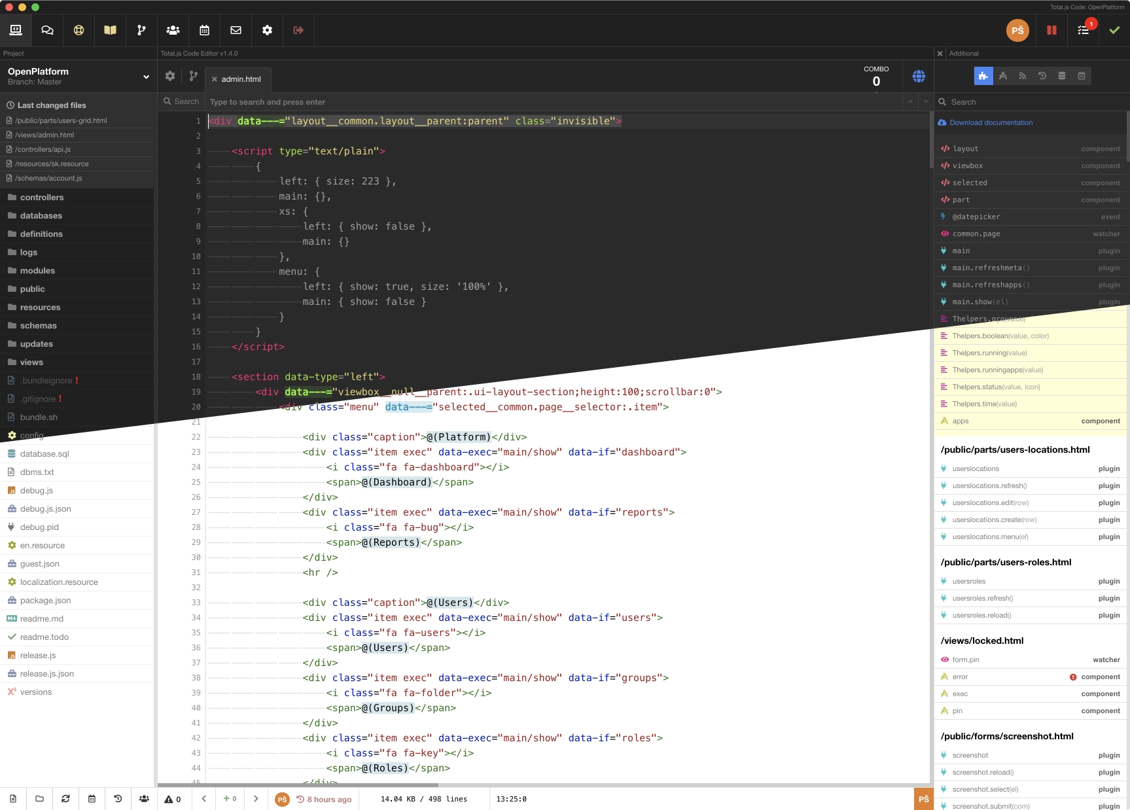Click the green checkmark icon
Screen dimensions: 1130x810
[x=1114, y=30]
